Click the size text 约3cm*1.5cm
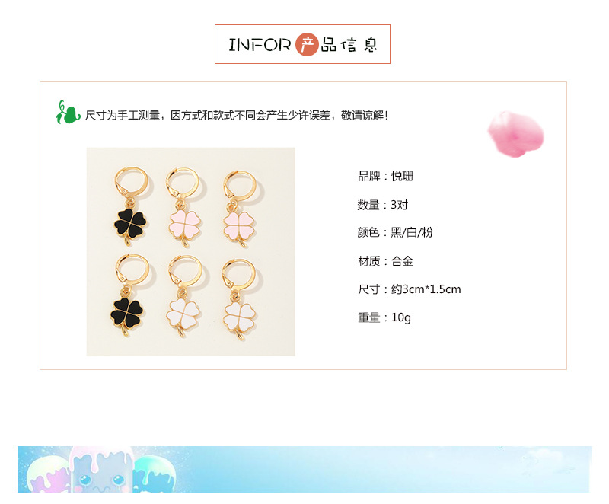The width and height of the screenshot is (609, 504). 426,289
